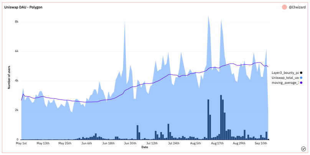Click the May 25th x-axis label

click(x=65, y=144)
